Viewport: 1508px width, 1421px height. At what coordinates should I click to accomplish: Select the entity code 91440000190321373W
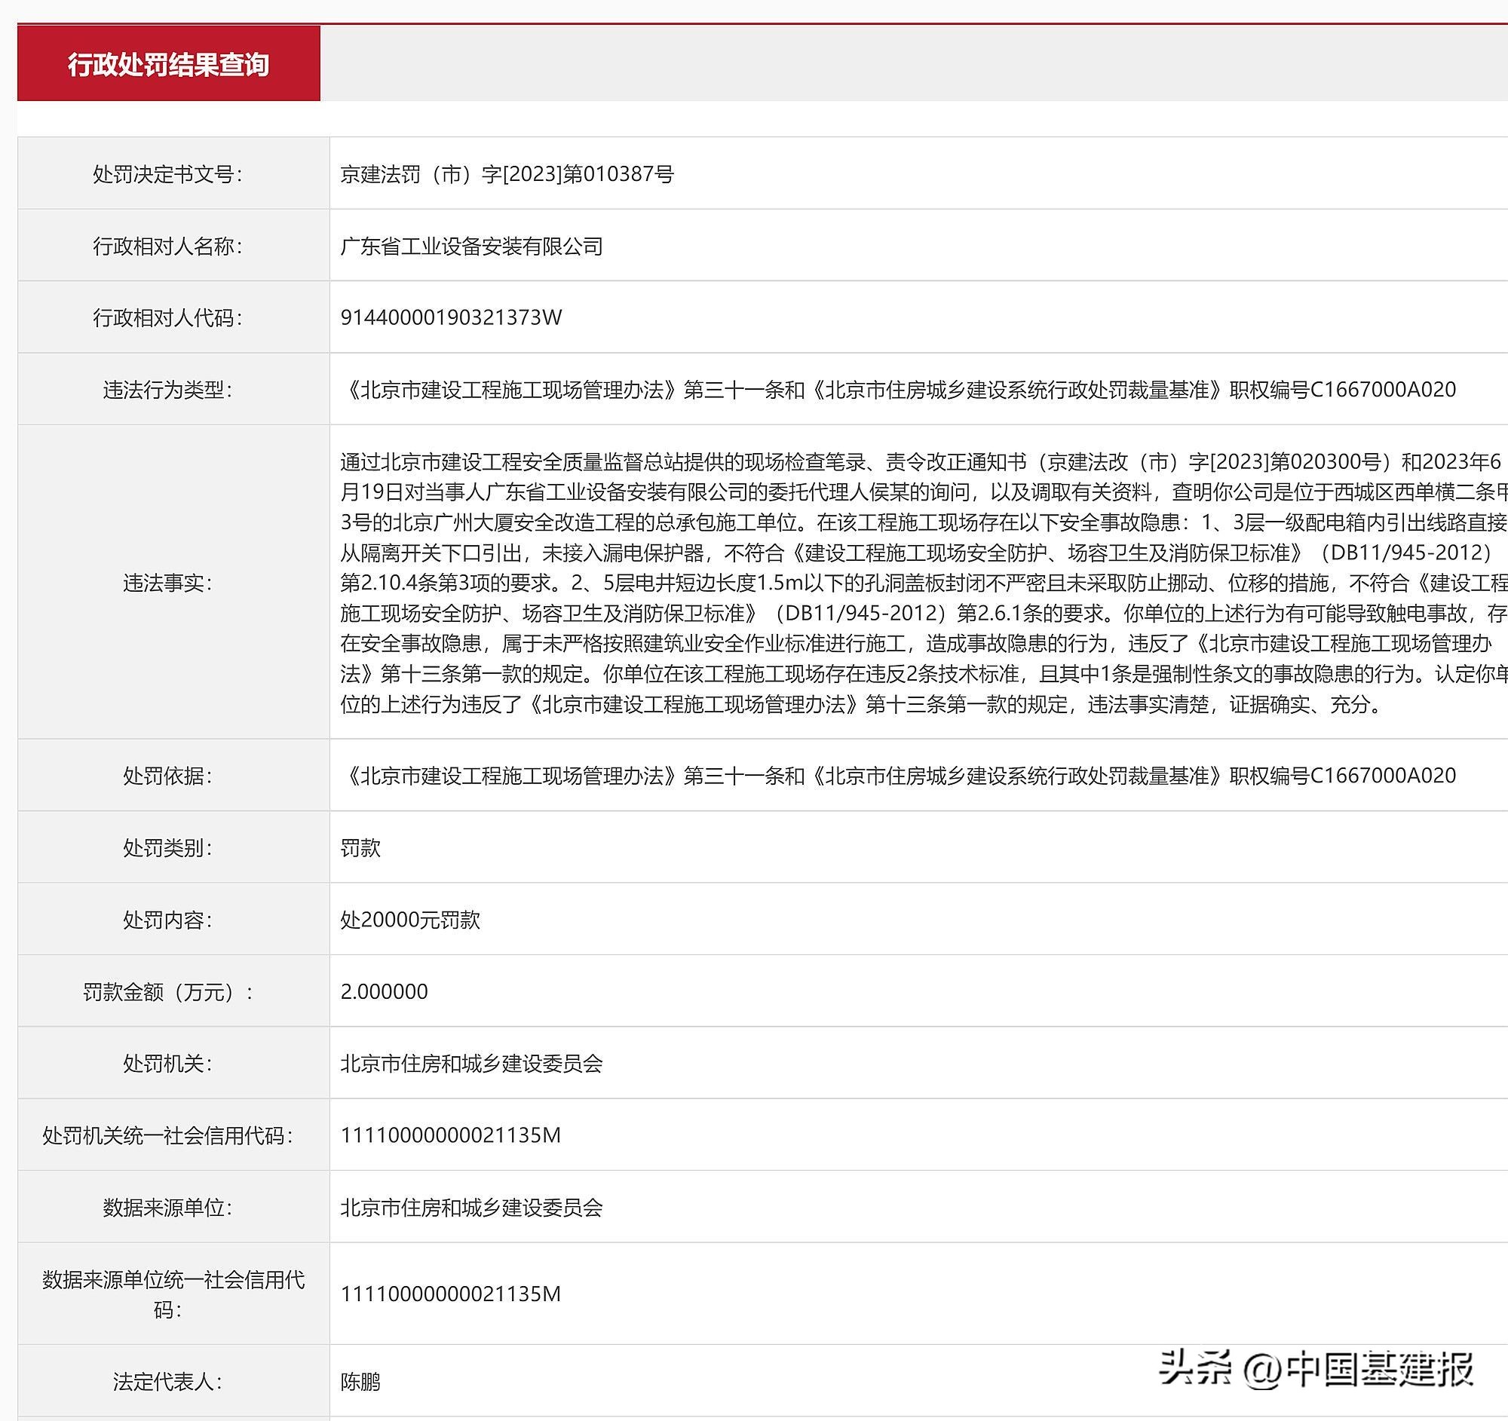(x=452, y=317)
